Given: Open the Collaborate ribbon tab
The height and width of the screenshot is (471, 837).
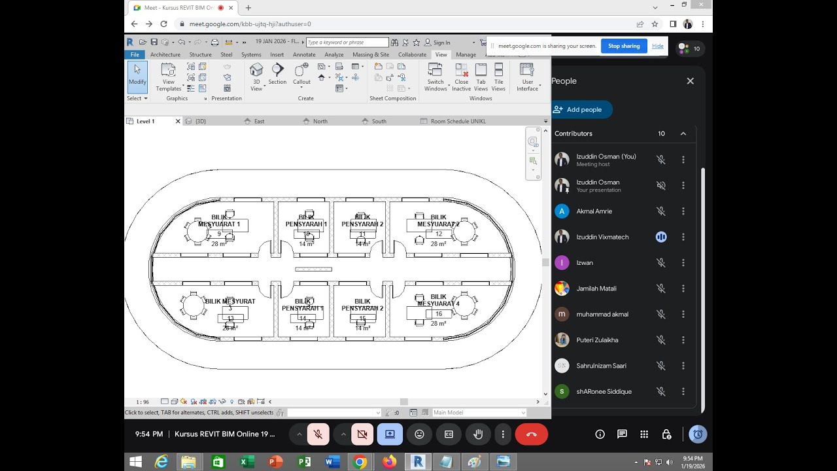Looking at the screenshot, I should (412, 55).
